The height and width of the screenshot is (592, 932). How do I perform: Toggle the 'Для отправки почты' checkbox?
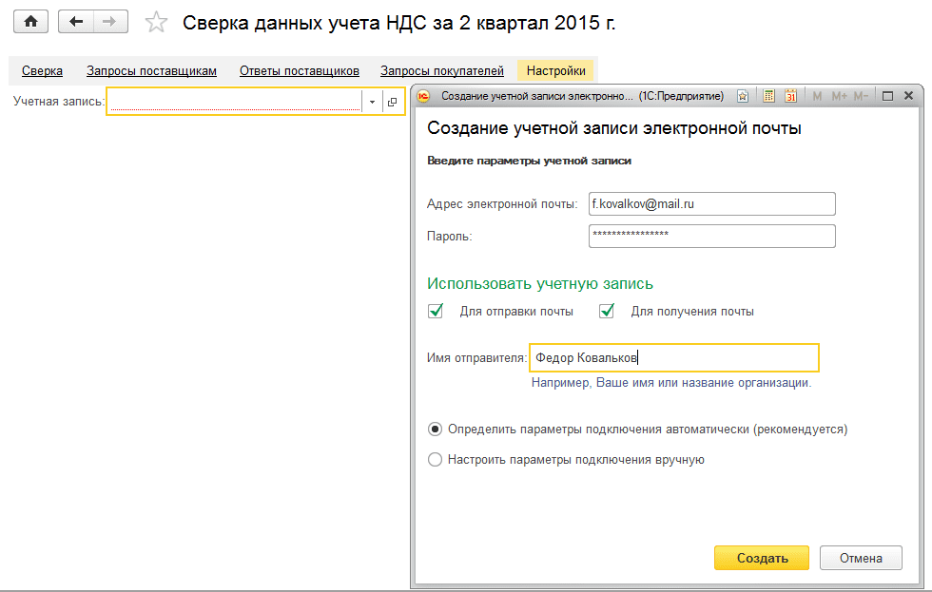[437, 311]
